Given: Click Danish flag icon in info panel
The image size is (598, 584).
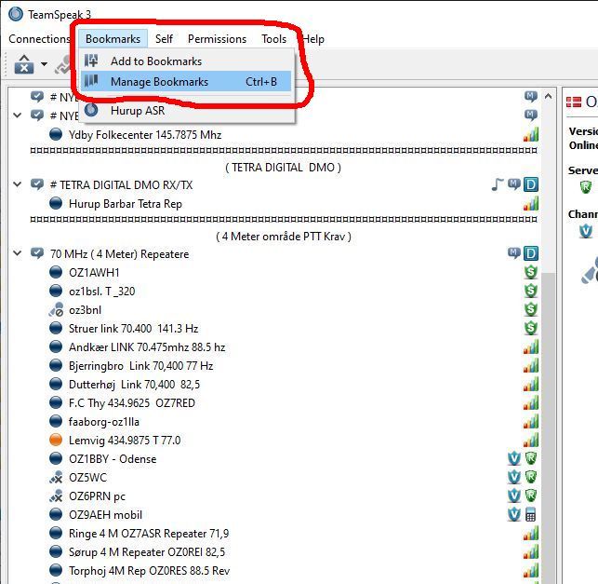Looking at the screenshot, I should tap(574, 102).
